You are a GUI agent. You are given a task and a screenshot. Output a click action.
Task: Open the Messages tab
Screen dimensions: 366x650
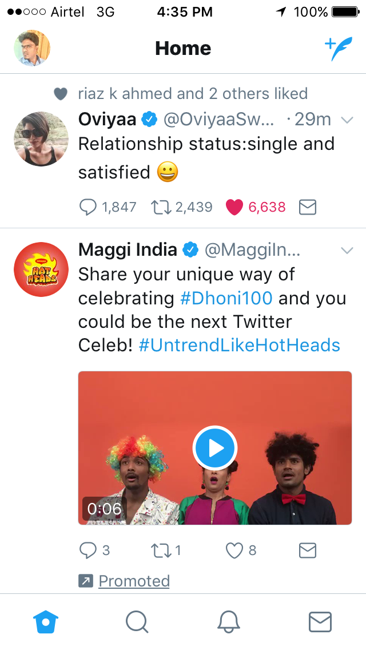click(320, 622)
